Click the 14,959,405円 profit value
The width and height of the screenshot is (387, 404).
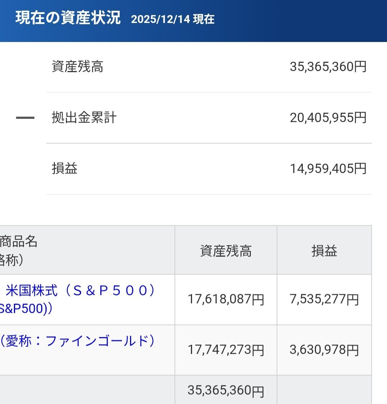(x=328, y=168)
